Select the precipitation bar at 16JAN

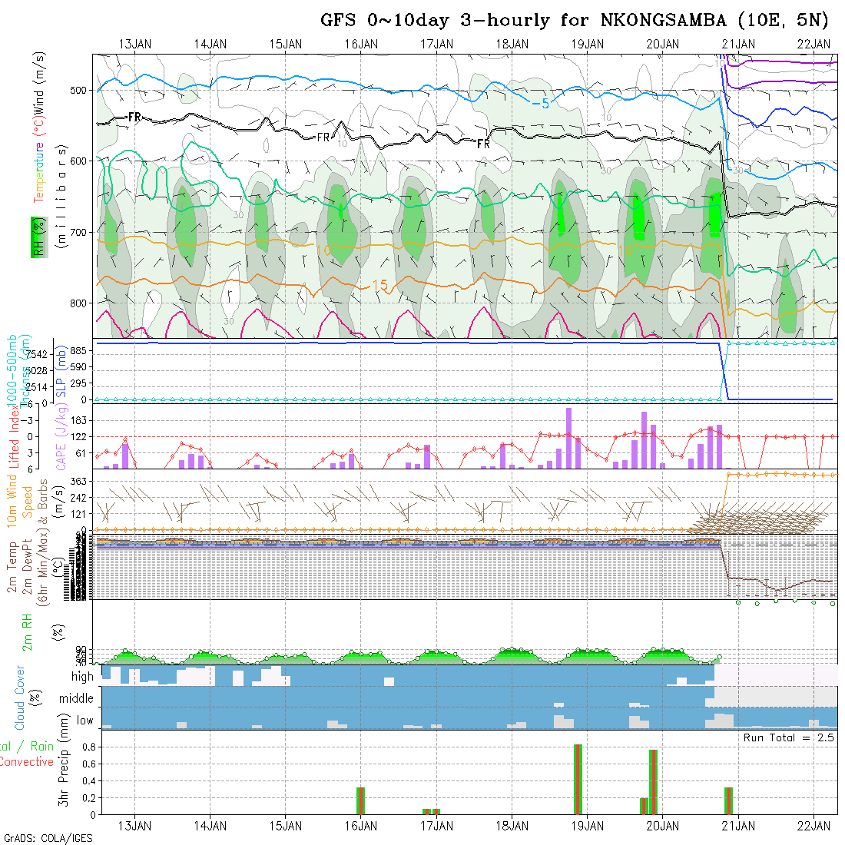click(360, 800)
